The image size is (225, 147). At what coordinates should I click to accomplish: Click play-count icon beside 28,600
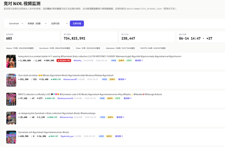[19, 117]
